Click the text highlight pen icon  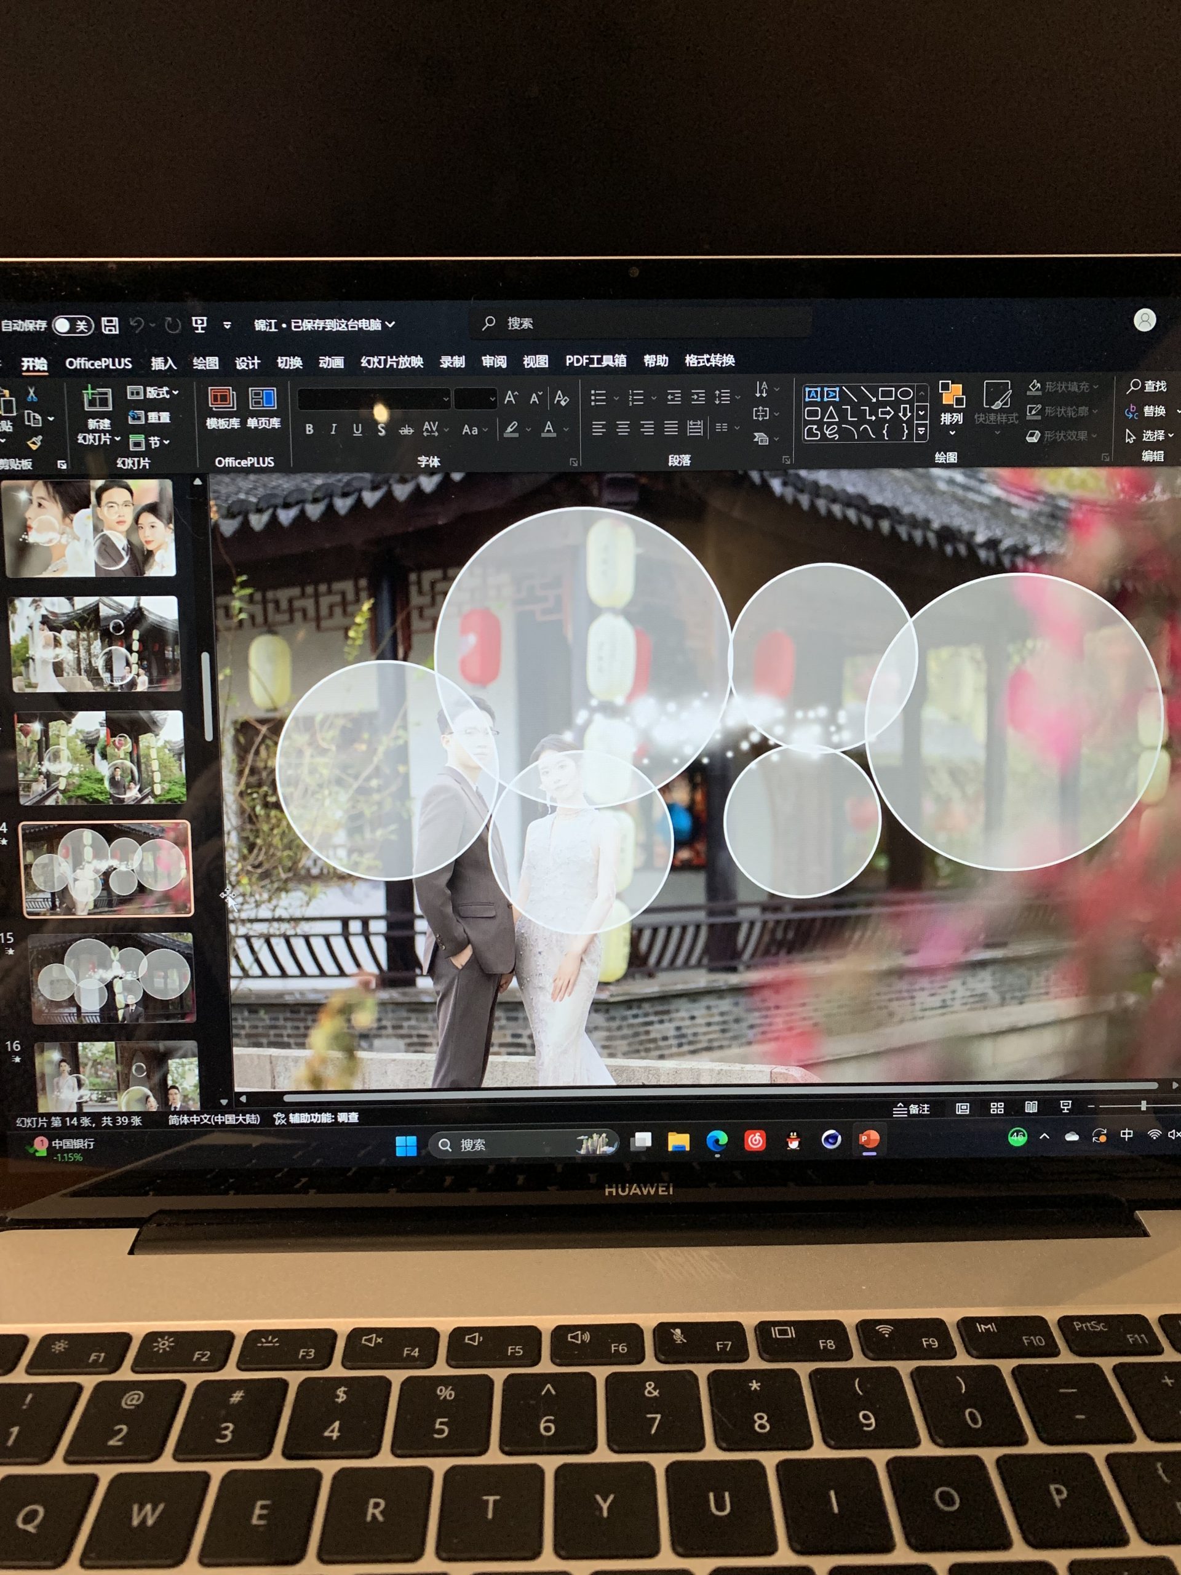[x=511, y=429]
